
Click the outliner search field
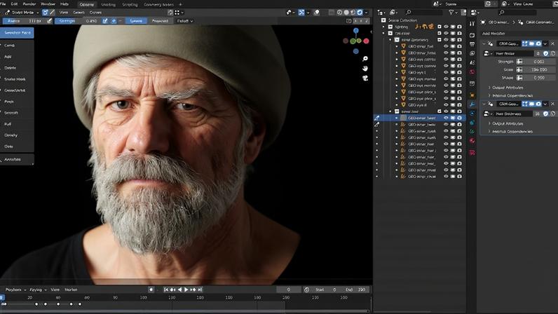(426, 13)
